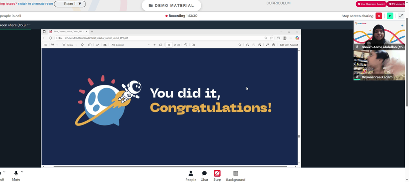Search within the PDF
The height and width of the screenshot is (182, 409).
click(x=240, y=45)
